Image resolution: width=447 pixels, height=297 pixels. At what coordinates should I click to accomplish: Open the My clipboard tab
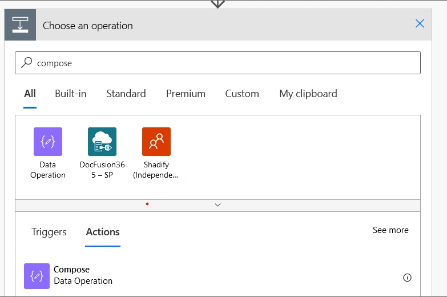coord(308,94)
